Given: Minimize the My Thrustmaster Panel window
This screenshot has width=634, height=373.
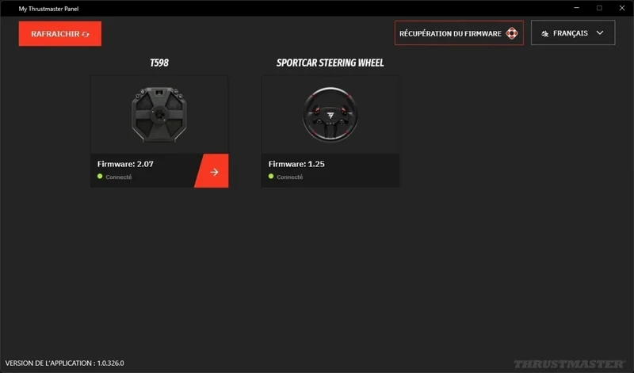Looking at the screenshot, I should click(x=577, y=8).
